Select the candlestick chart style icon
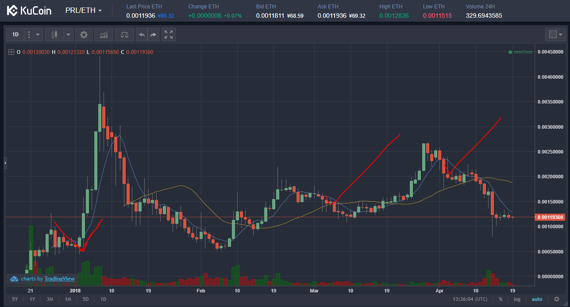The image size is (570, 307). (55, 35)
